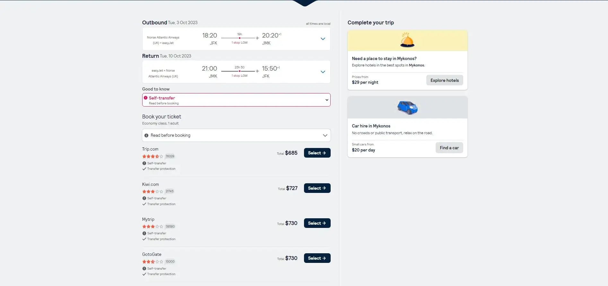The image size is (608, 286).
Task: Select the Kiwi.com $727 offer
Action: (x=317, y=188)
